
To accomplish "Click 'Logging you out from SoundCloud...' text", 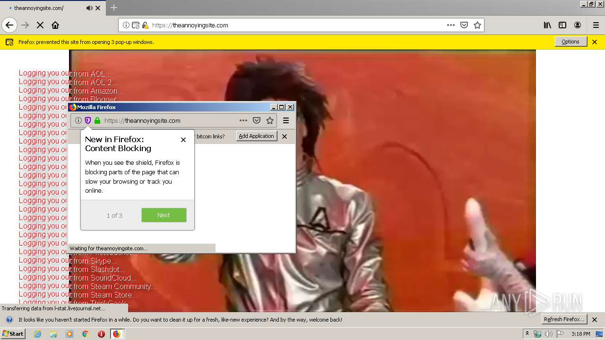I will (x=78, y=278).
